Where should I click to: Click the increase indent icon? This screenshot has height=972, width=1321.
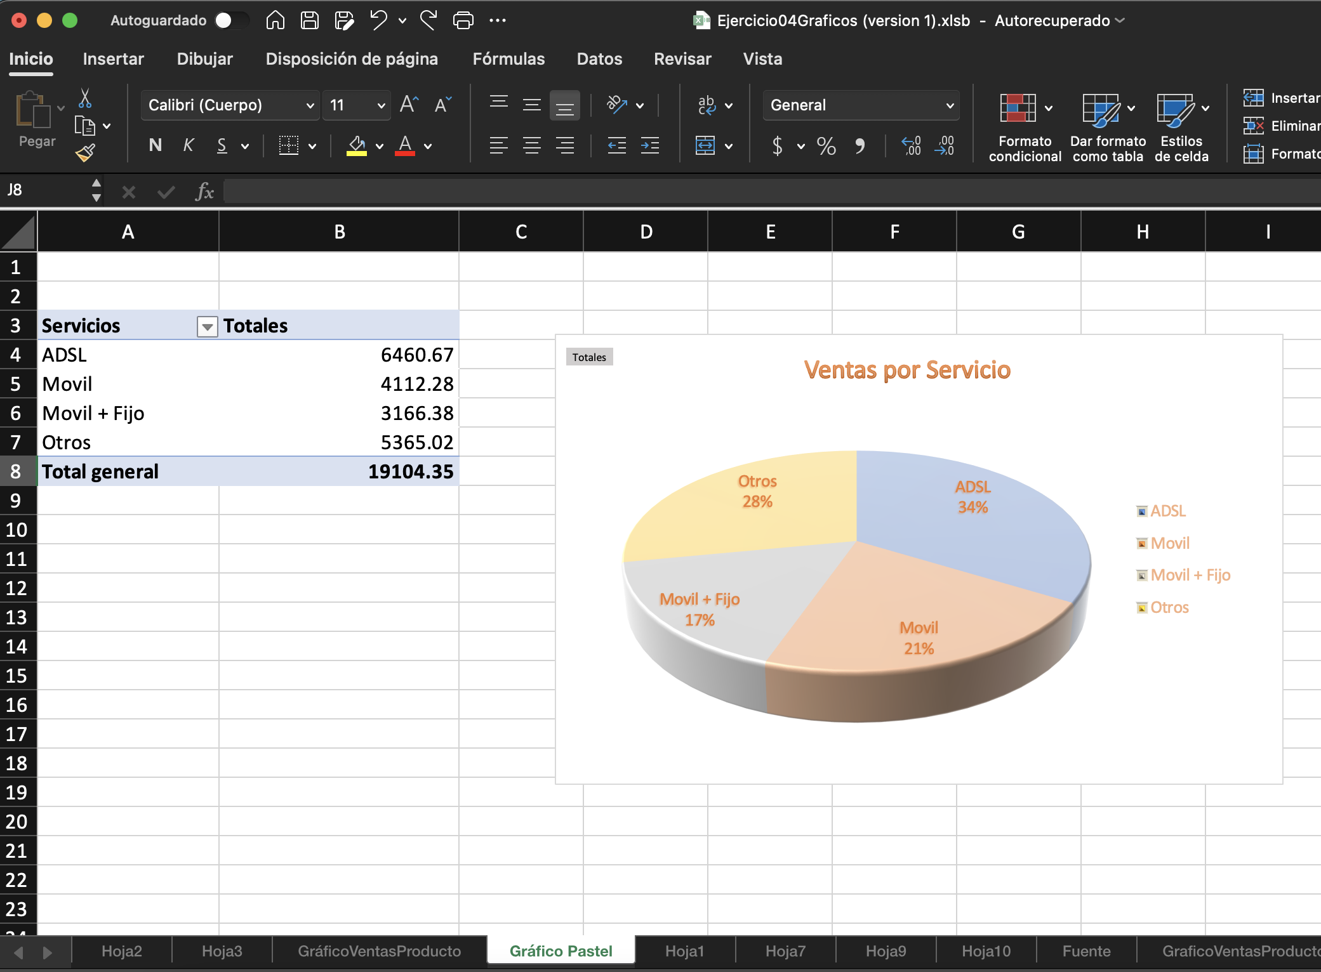650,146
